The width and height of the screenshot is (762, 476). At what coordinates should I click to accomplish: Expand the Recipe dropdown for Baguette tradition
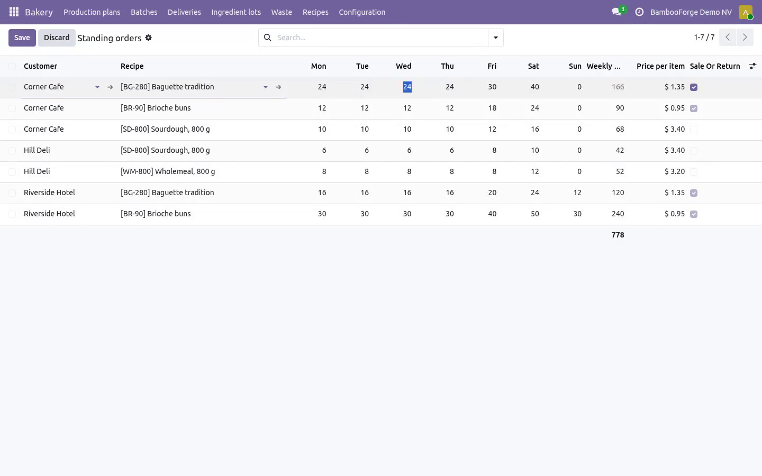266,87
